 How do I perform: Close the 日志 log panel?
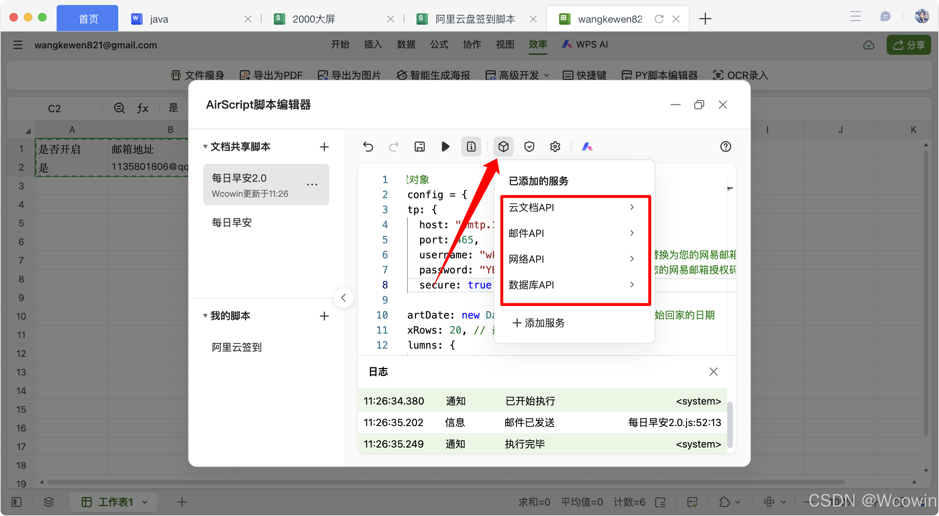pyautogui.click(x=713, y=372)
